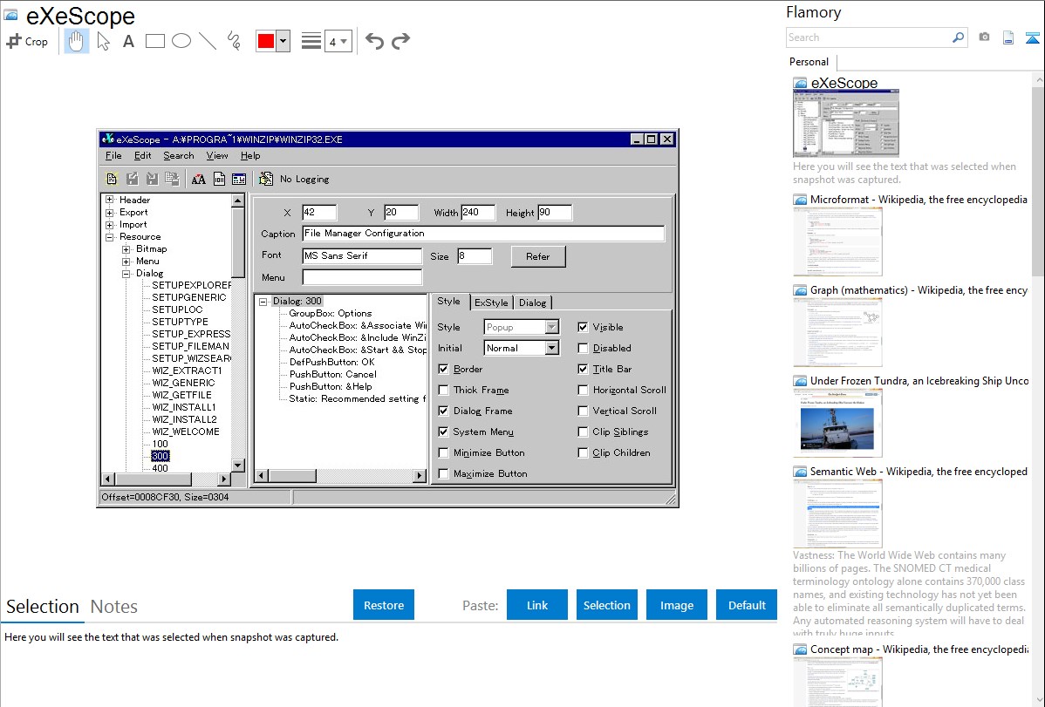
Task: Check the Clip Children checkbox
Action: coord(584,453)
